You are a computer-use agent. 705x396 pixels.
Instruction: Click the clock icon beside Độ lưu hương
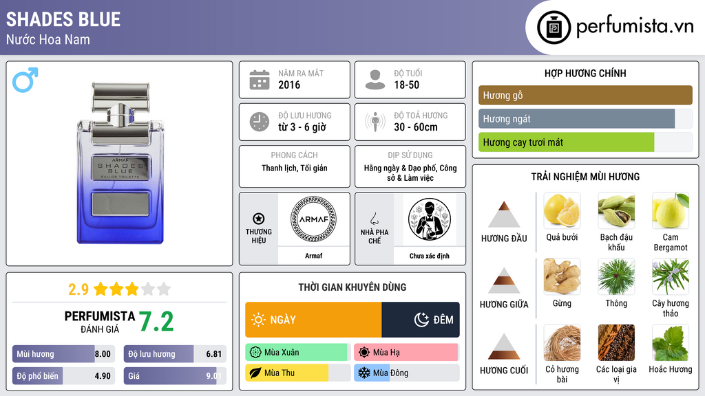coord(260,122)
